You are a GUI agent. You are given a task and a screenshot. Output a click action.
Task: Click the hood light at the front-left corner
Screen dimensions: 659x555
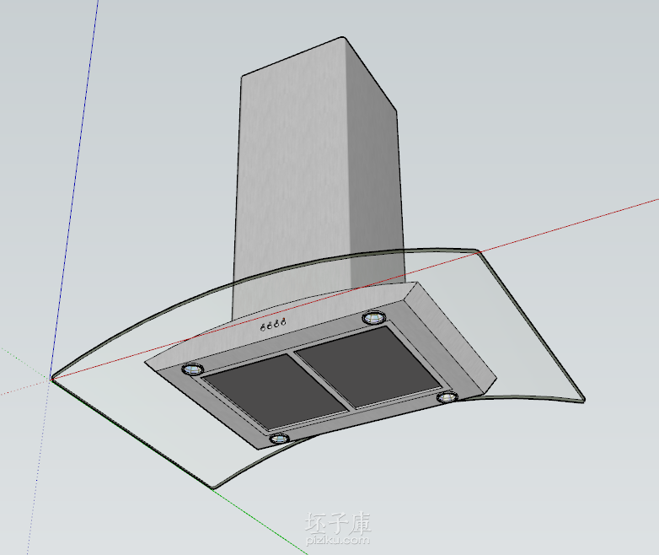pos(192,369)
